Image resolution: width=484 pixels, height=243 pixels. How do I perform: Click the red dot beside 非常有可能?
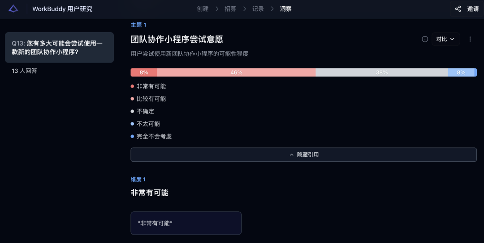(132, 86)
